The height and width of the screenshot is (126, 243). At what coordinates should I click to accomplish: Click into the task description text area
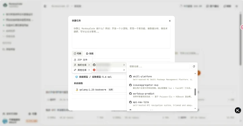[x=121, y=37]
